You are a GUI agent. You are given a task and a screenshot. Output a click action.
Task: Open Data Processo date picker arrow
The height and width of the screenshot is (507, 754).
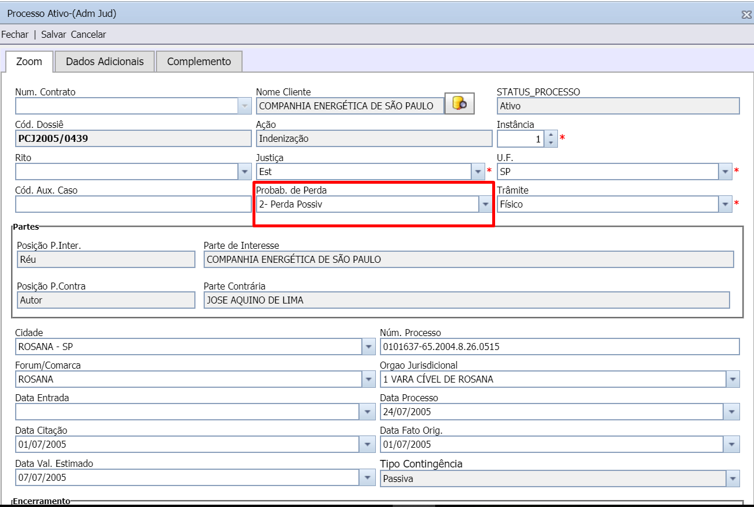(x=731, y=412)
